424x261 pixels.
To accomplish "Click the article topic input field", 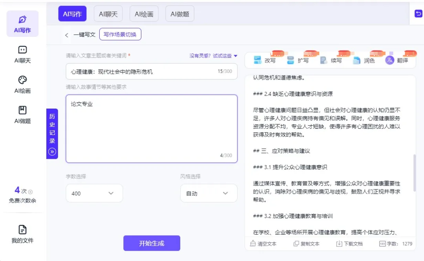I will [x=152, y=71].
